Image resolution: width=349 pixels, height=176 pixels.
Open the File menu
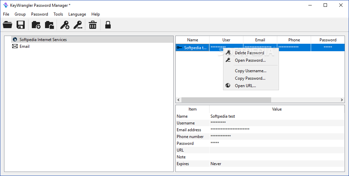(6, 14)
